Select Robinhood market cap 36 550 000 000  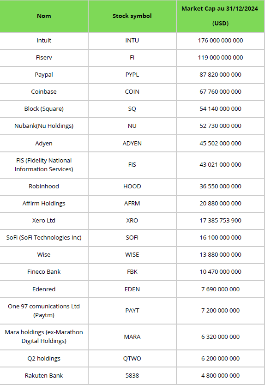[220, 186]
